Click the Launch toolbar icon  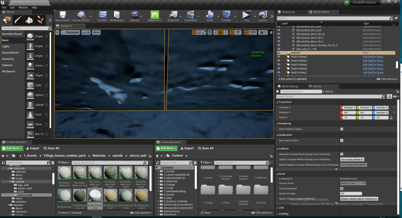263,16
